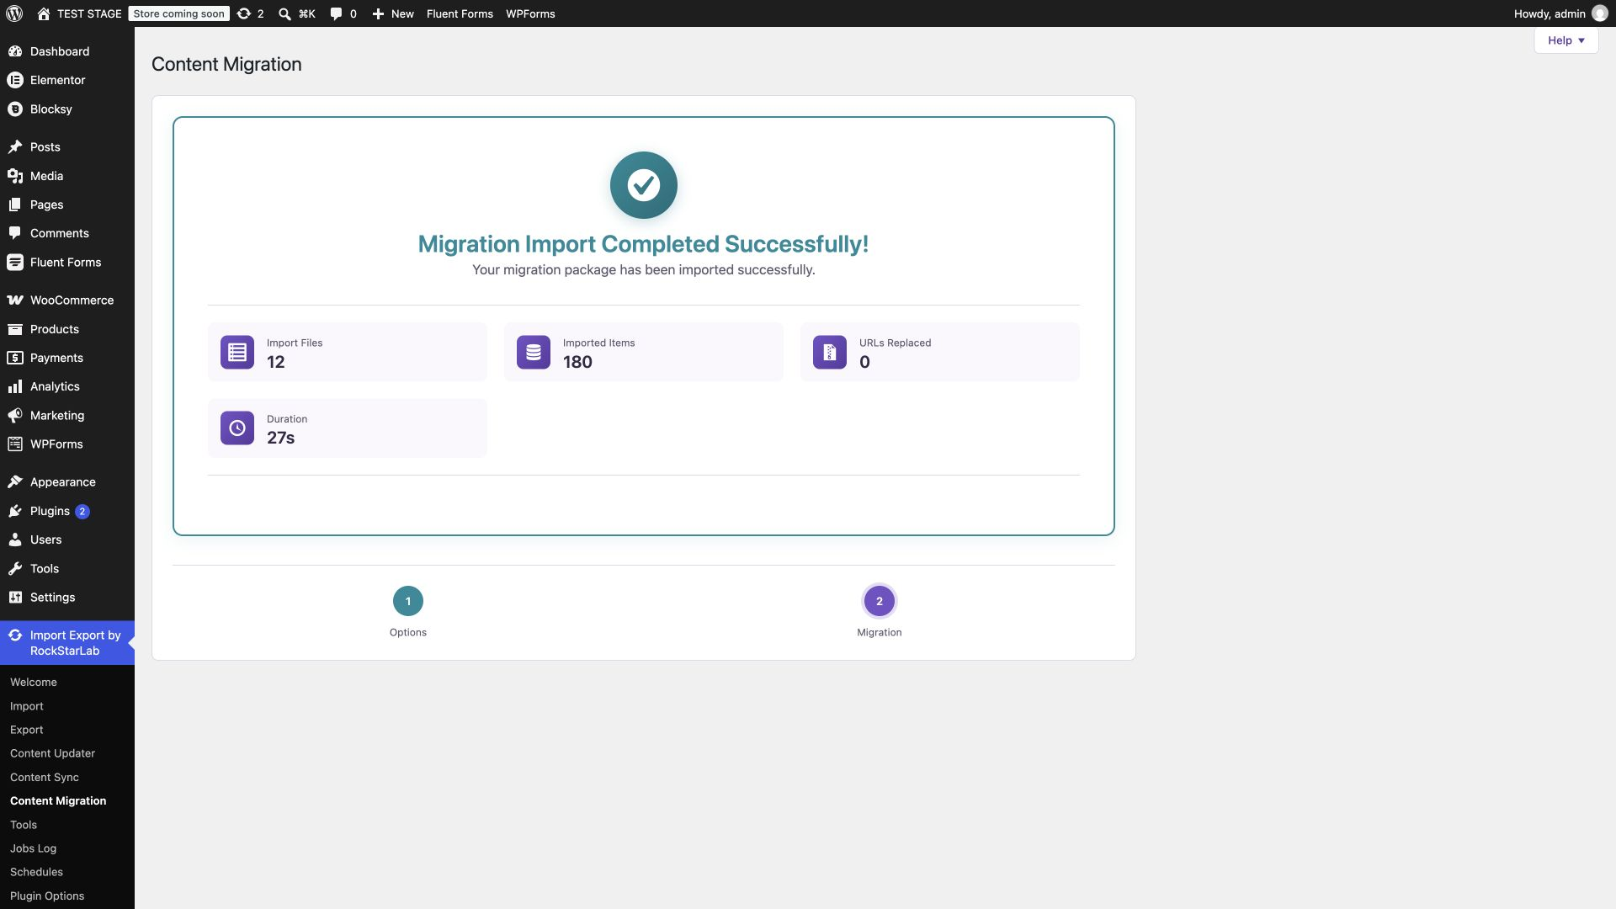Click the Imported Items value 180
The width and height of the screenshot is (1616, 909).
click(577, 362)
